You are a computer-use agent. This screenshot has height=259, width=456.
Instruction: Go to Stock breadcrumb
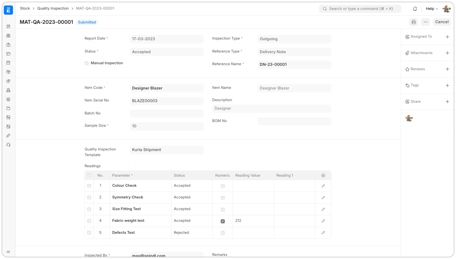coord(25,9)
